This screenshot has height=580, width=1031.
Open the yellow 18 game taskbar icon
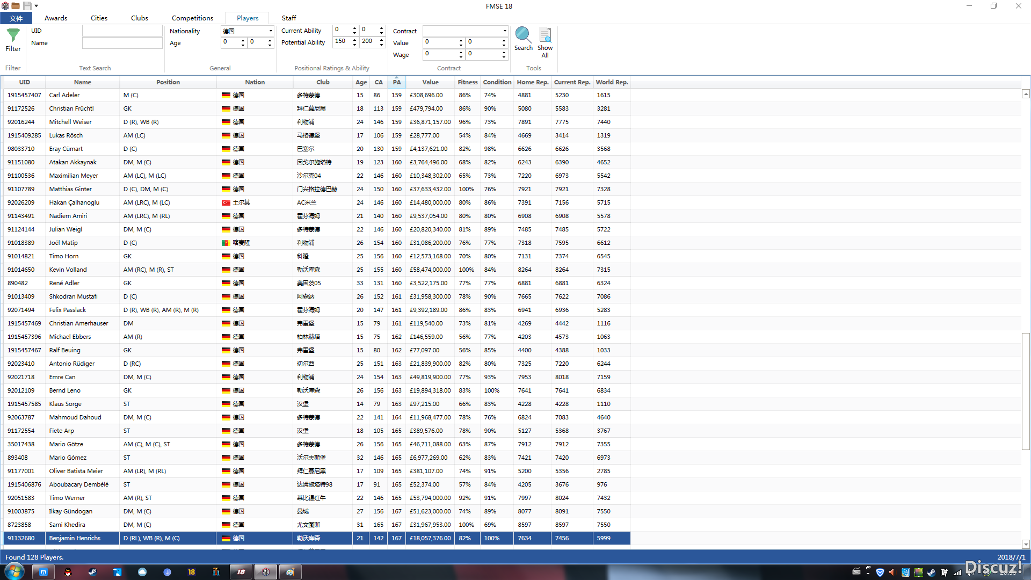[191, 572]
